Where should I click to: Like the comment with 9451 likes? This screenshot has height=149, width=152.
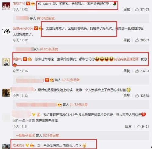click(139, 127)
